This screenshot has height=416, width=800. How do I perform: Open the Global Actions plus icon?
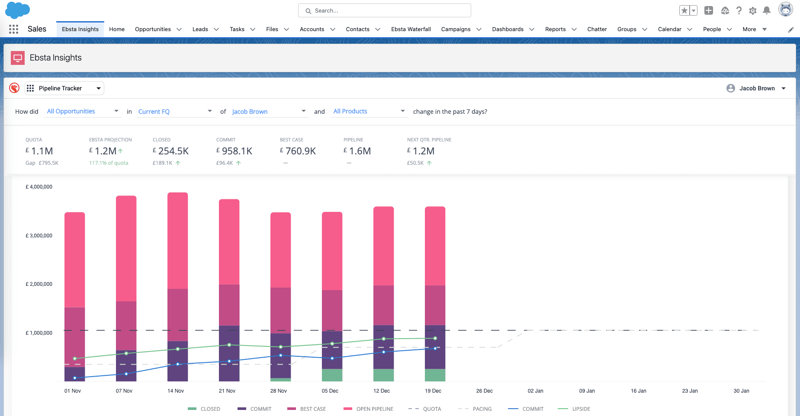point(709,10)
